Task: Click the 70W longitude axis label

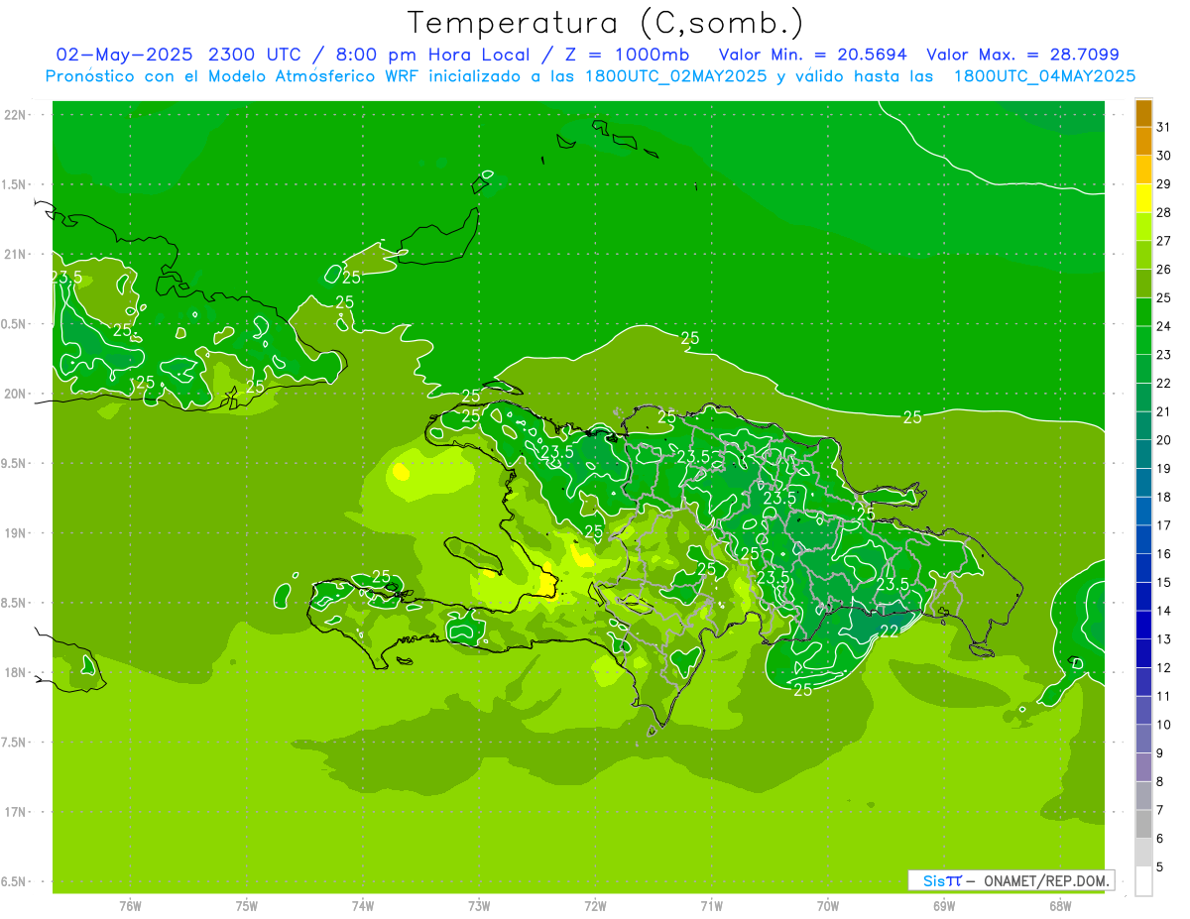Action: tap(828, 906)
